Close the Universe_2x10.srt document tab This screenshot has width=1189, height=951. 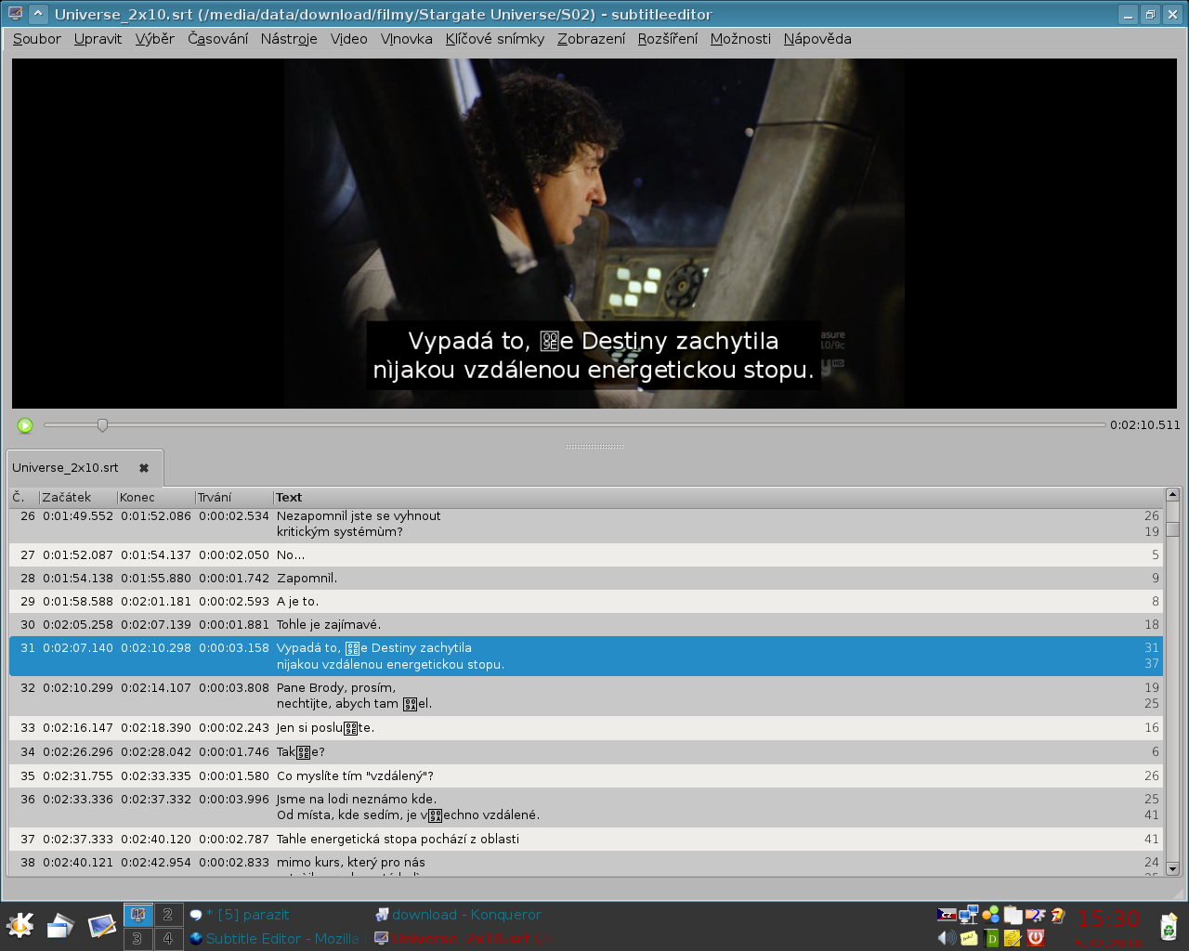[144, 468]
